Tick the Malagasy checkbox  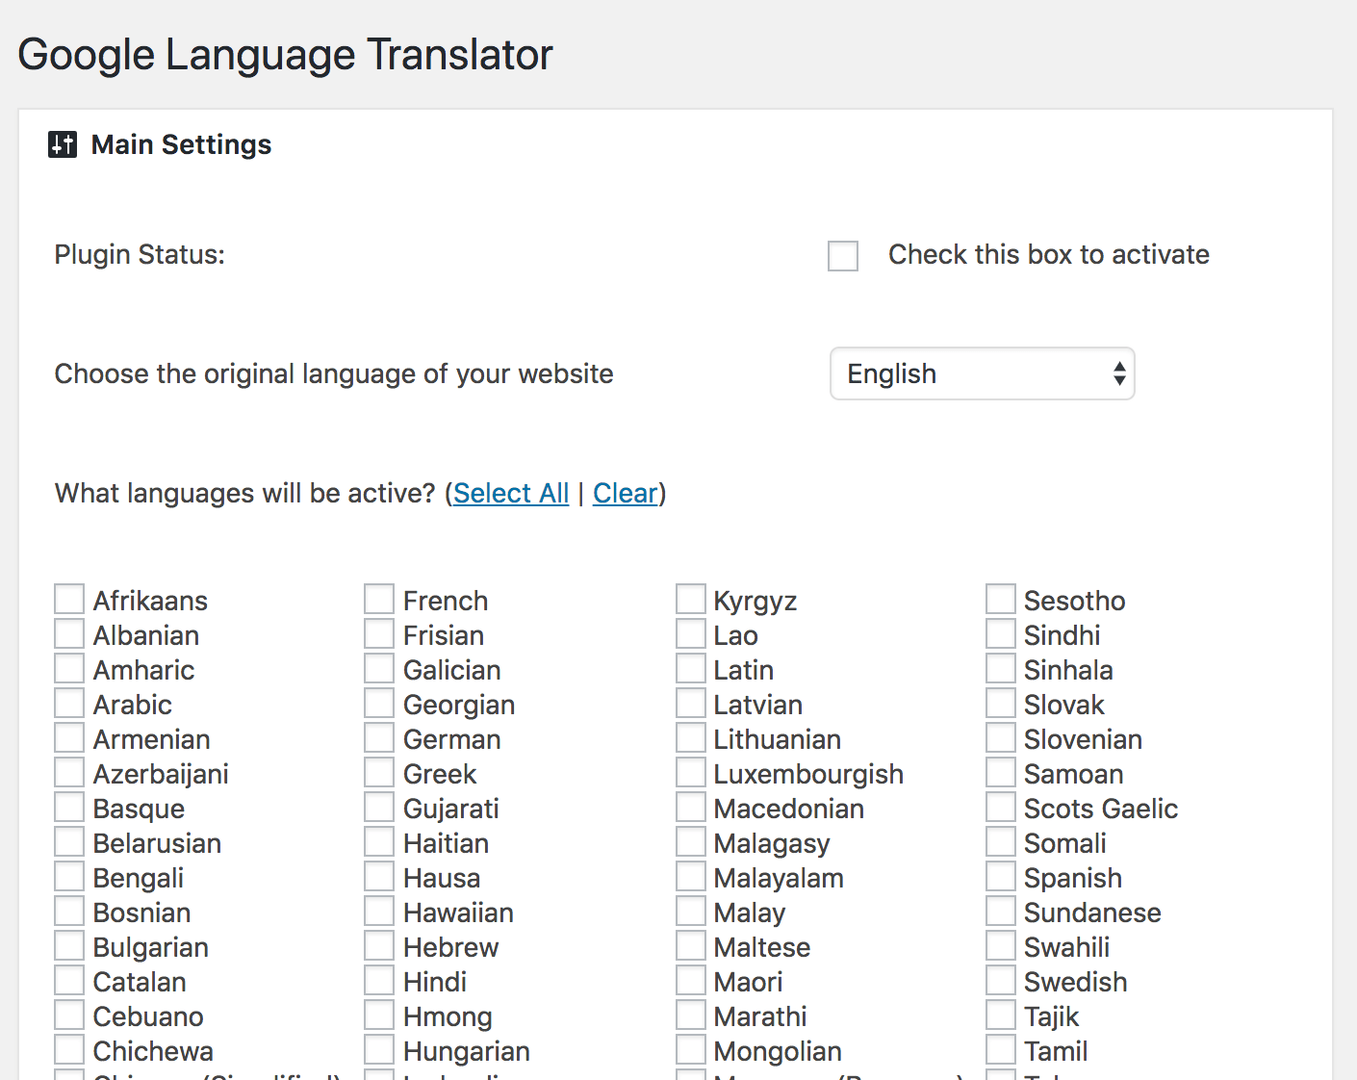pyautogui.click(x=691, y=841)
